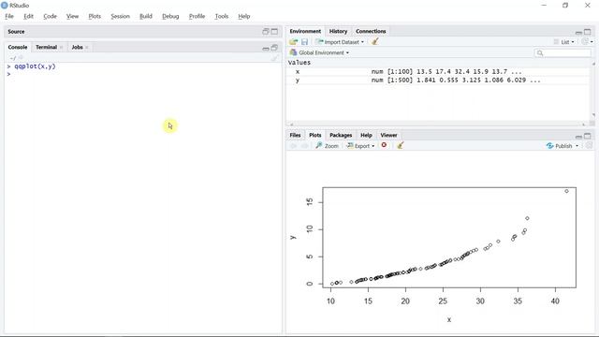Click the Zoom magnifier in Plots toolbar
599x337 pixels.
point(327,146)
